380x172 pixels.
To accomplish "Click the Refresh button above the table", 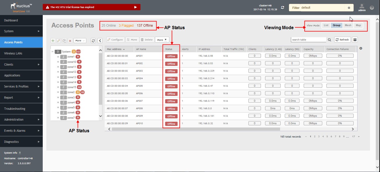I will point(342,40).
